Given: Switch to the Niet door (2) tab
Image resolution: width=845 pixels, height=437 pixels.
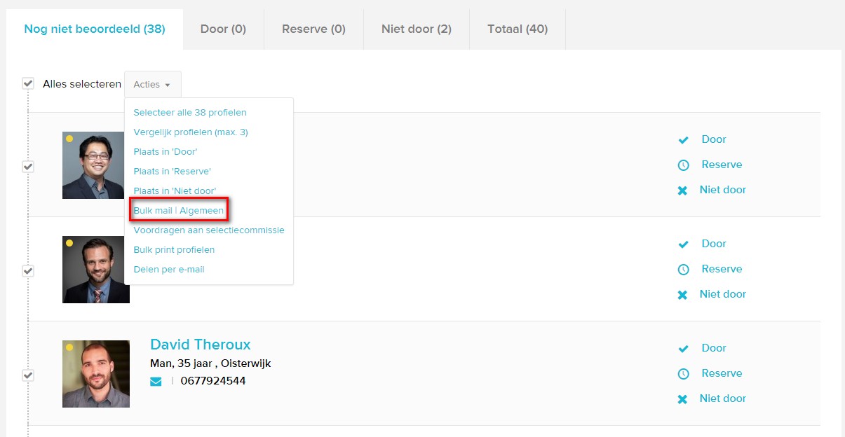Looking at the screenshot, I should (416, 29).
